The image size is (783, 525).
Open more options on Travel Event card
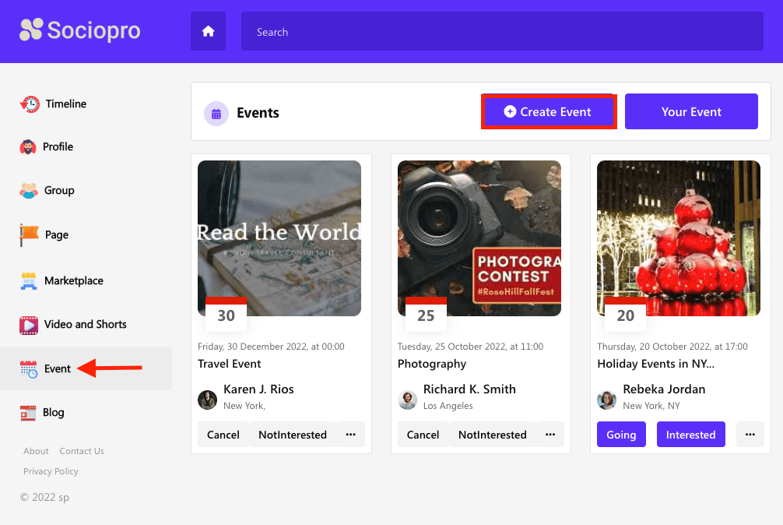pos(350,435)
